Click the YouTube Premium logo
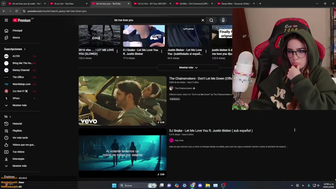This screenshot has height=189, width=336. click(x=22, y=20)
